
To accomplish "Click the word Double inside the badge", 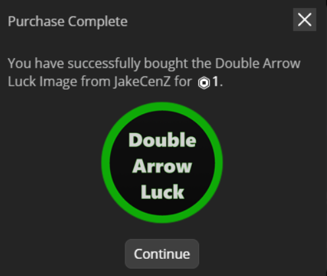I will (162, 140).
